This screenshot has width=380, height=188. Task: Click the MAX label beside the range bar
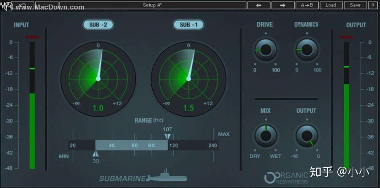click(224, 134)
